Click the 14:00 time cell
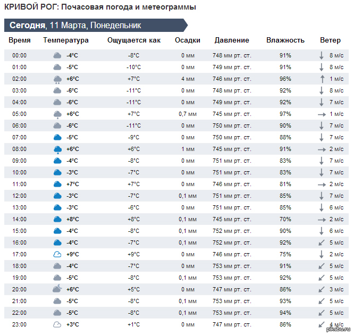Screen dimensions: 353x335 19,219
